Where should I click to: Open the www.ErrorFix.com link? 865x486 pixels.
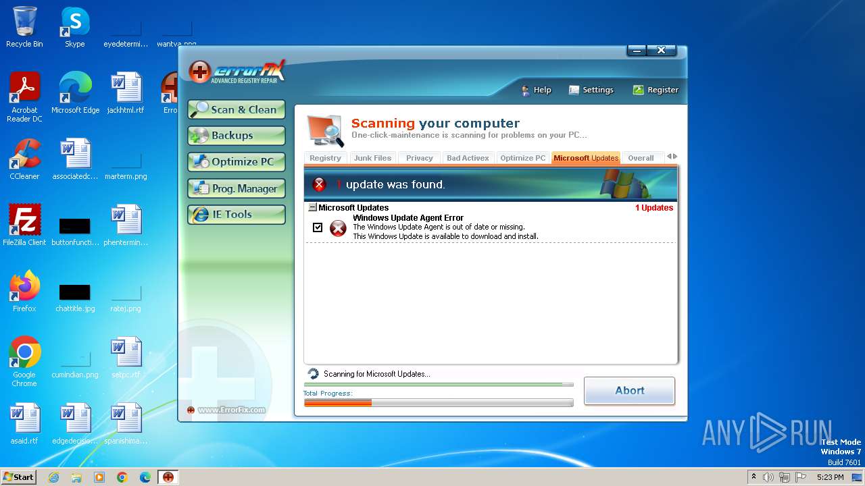point(232,410)
